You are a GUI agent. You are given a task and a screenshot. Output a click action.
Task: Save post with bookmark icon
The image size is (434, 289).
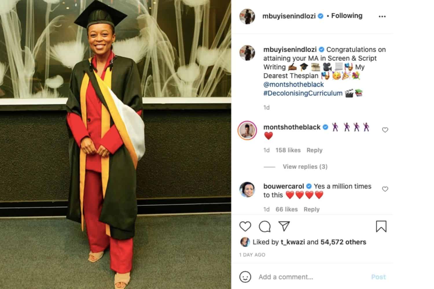(x=381, y=226)
